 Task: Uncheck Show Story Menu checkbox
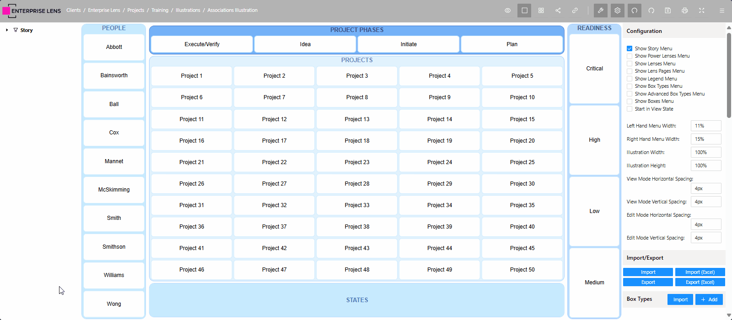(x=630, y=48)
